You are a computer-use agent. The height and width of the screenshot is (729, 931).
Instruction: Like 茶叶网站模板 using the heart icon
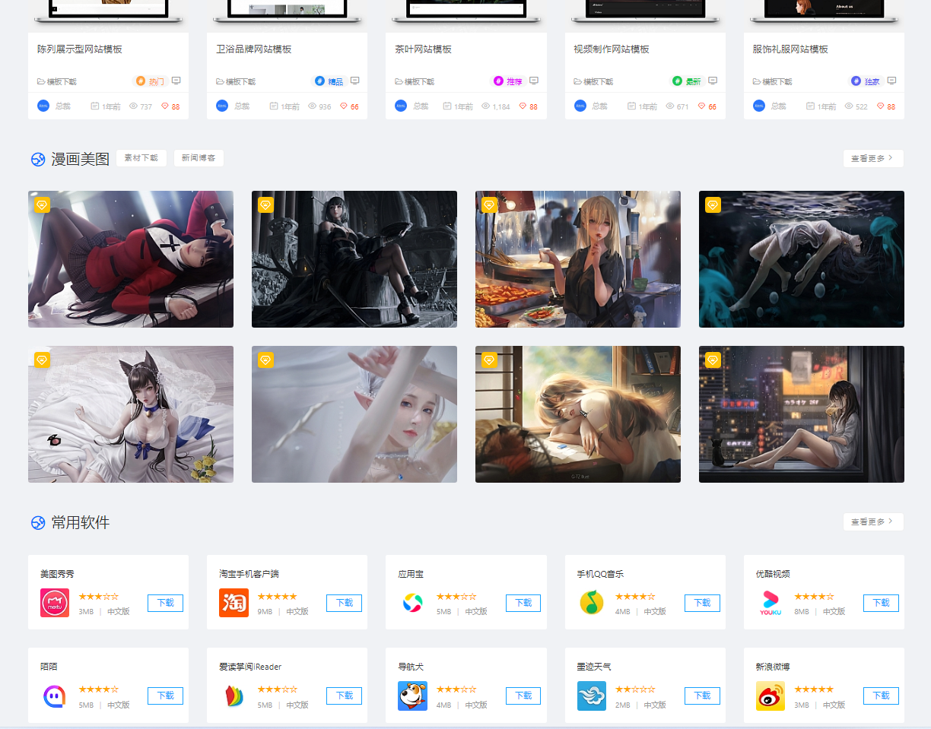pyautogui.click(x=523, y=106)
